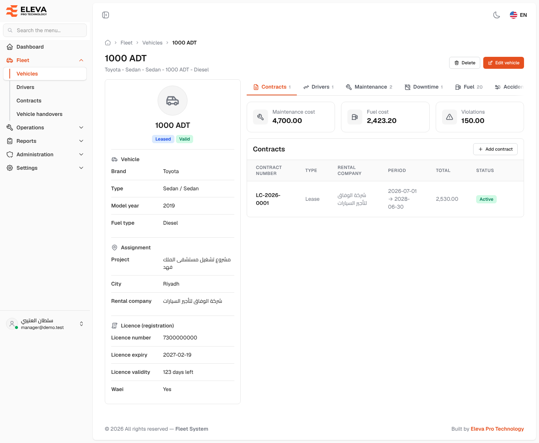This screenshot has height=443, width=539.
Task: Toggle dark mode moon icon
Action: [x=497, y=15]
